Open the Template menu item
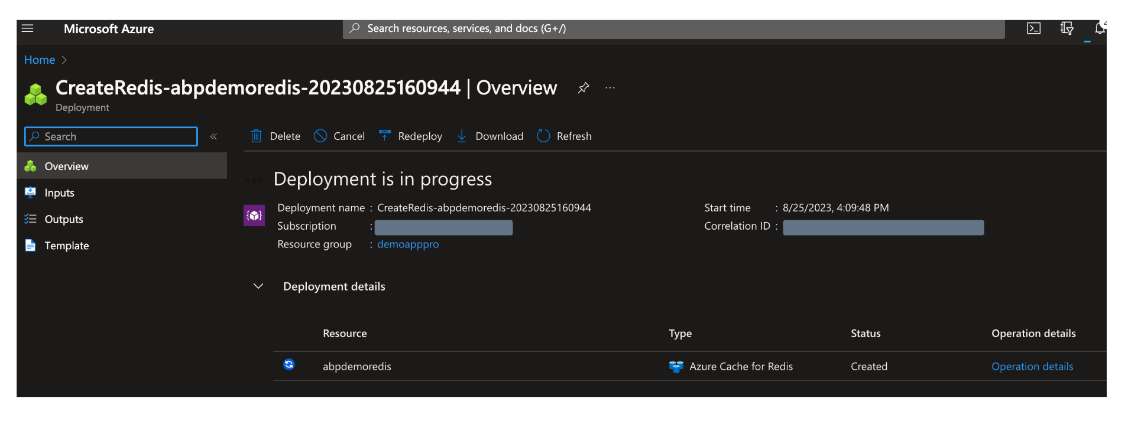This screenshot has height=424, width=1128. tap(122, 246)
